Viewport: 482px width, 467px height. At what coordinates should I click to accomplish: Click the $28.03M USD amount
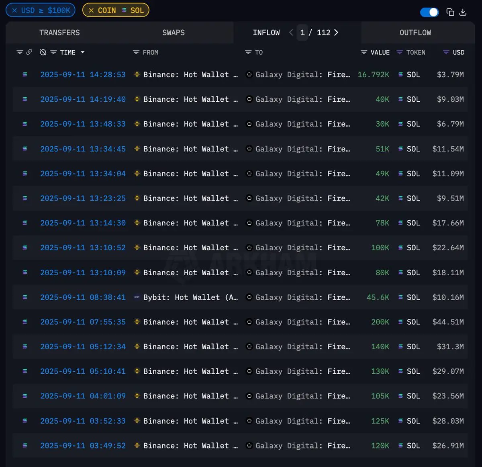click(448, 421)
